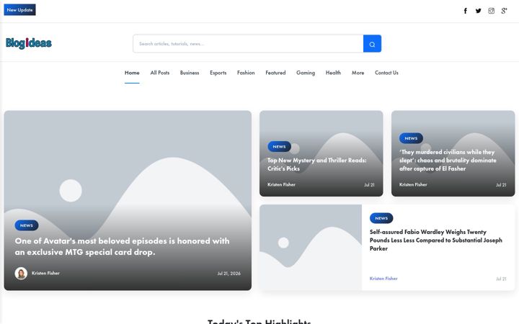Click Jul 21 date on Mystery Thriller card
This screenshot has width=519, height=324.
pyautogui.click(x=369, y=185)
